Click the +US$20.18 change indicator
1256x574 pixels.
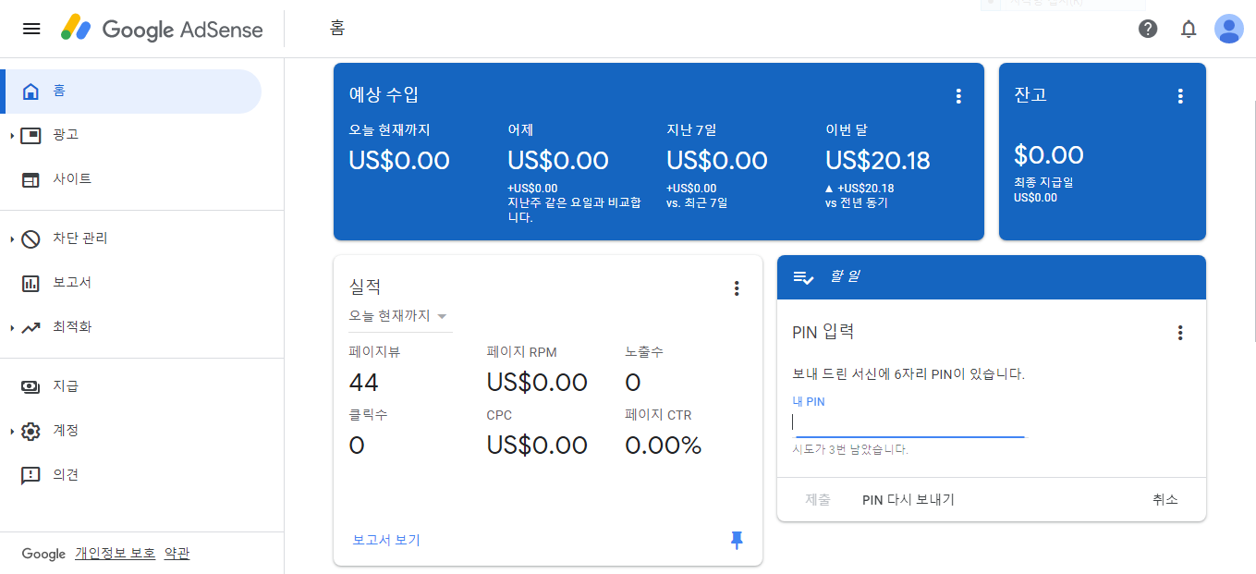point(860,189)
